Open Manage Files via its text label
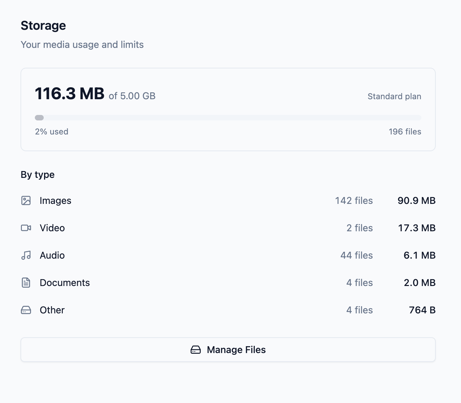461x403 pixels. point(236,350)
